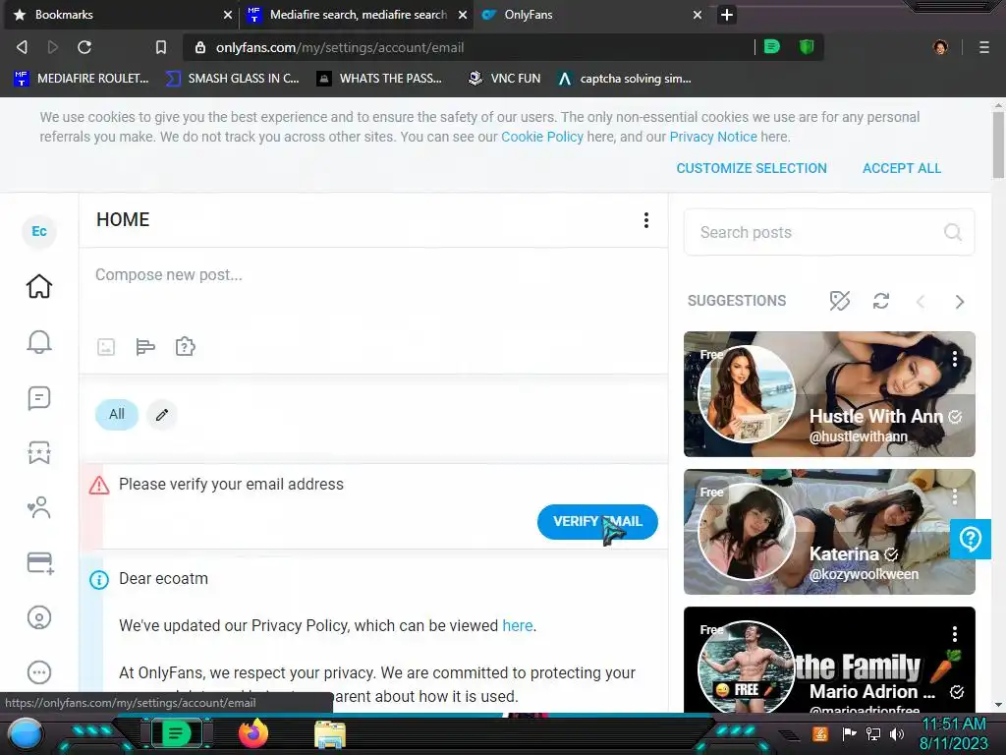Switch to Mediafire search browser tab
The height and width of the screenshot is (755, 1006).
(x=356, y=15)
